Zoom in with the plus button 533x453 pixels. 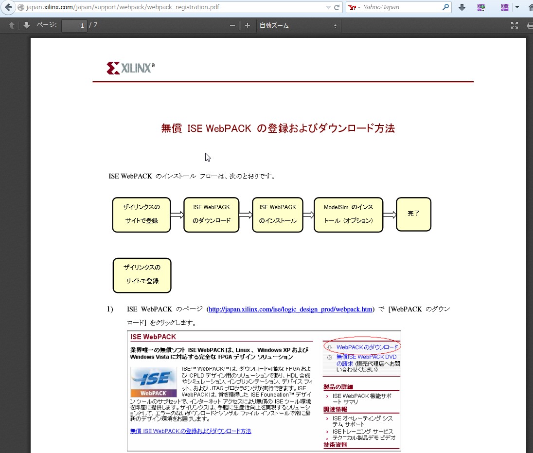point(248,25)
